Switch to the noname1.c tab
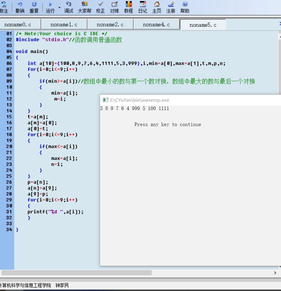Screen dimensions: 281x291 [64, 25]
